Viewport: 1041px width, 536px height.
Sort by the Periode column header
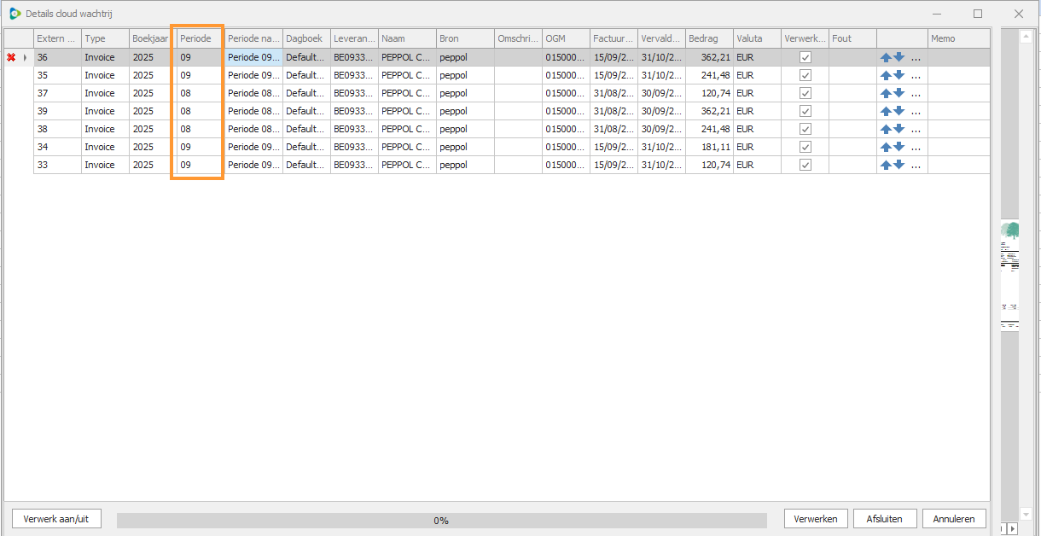click(x=196, y=38)
